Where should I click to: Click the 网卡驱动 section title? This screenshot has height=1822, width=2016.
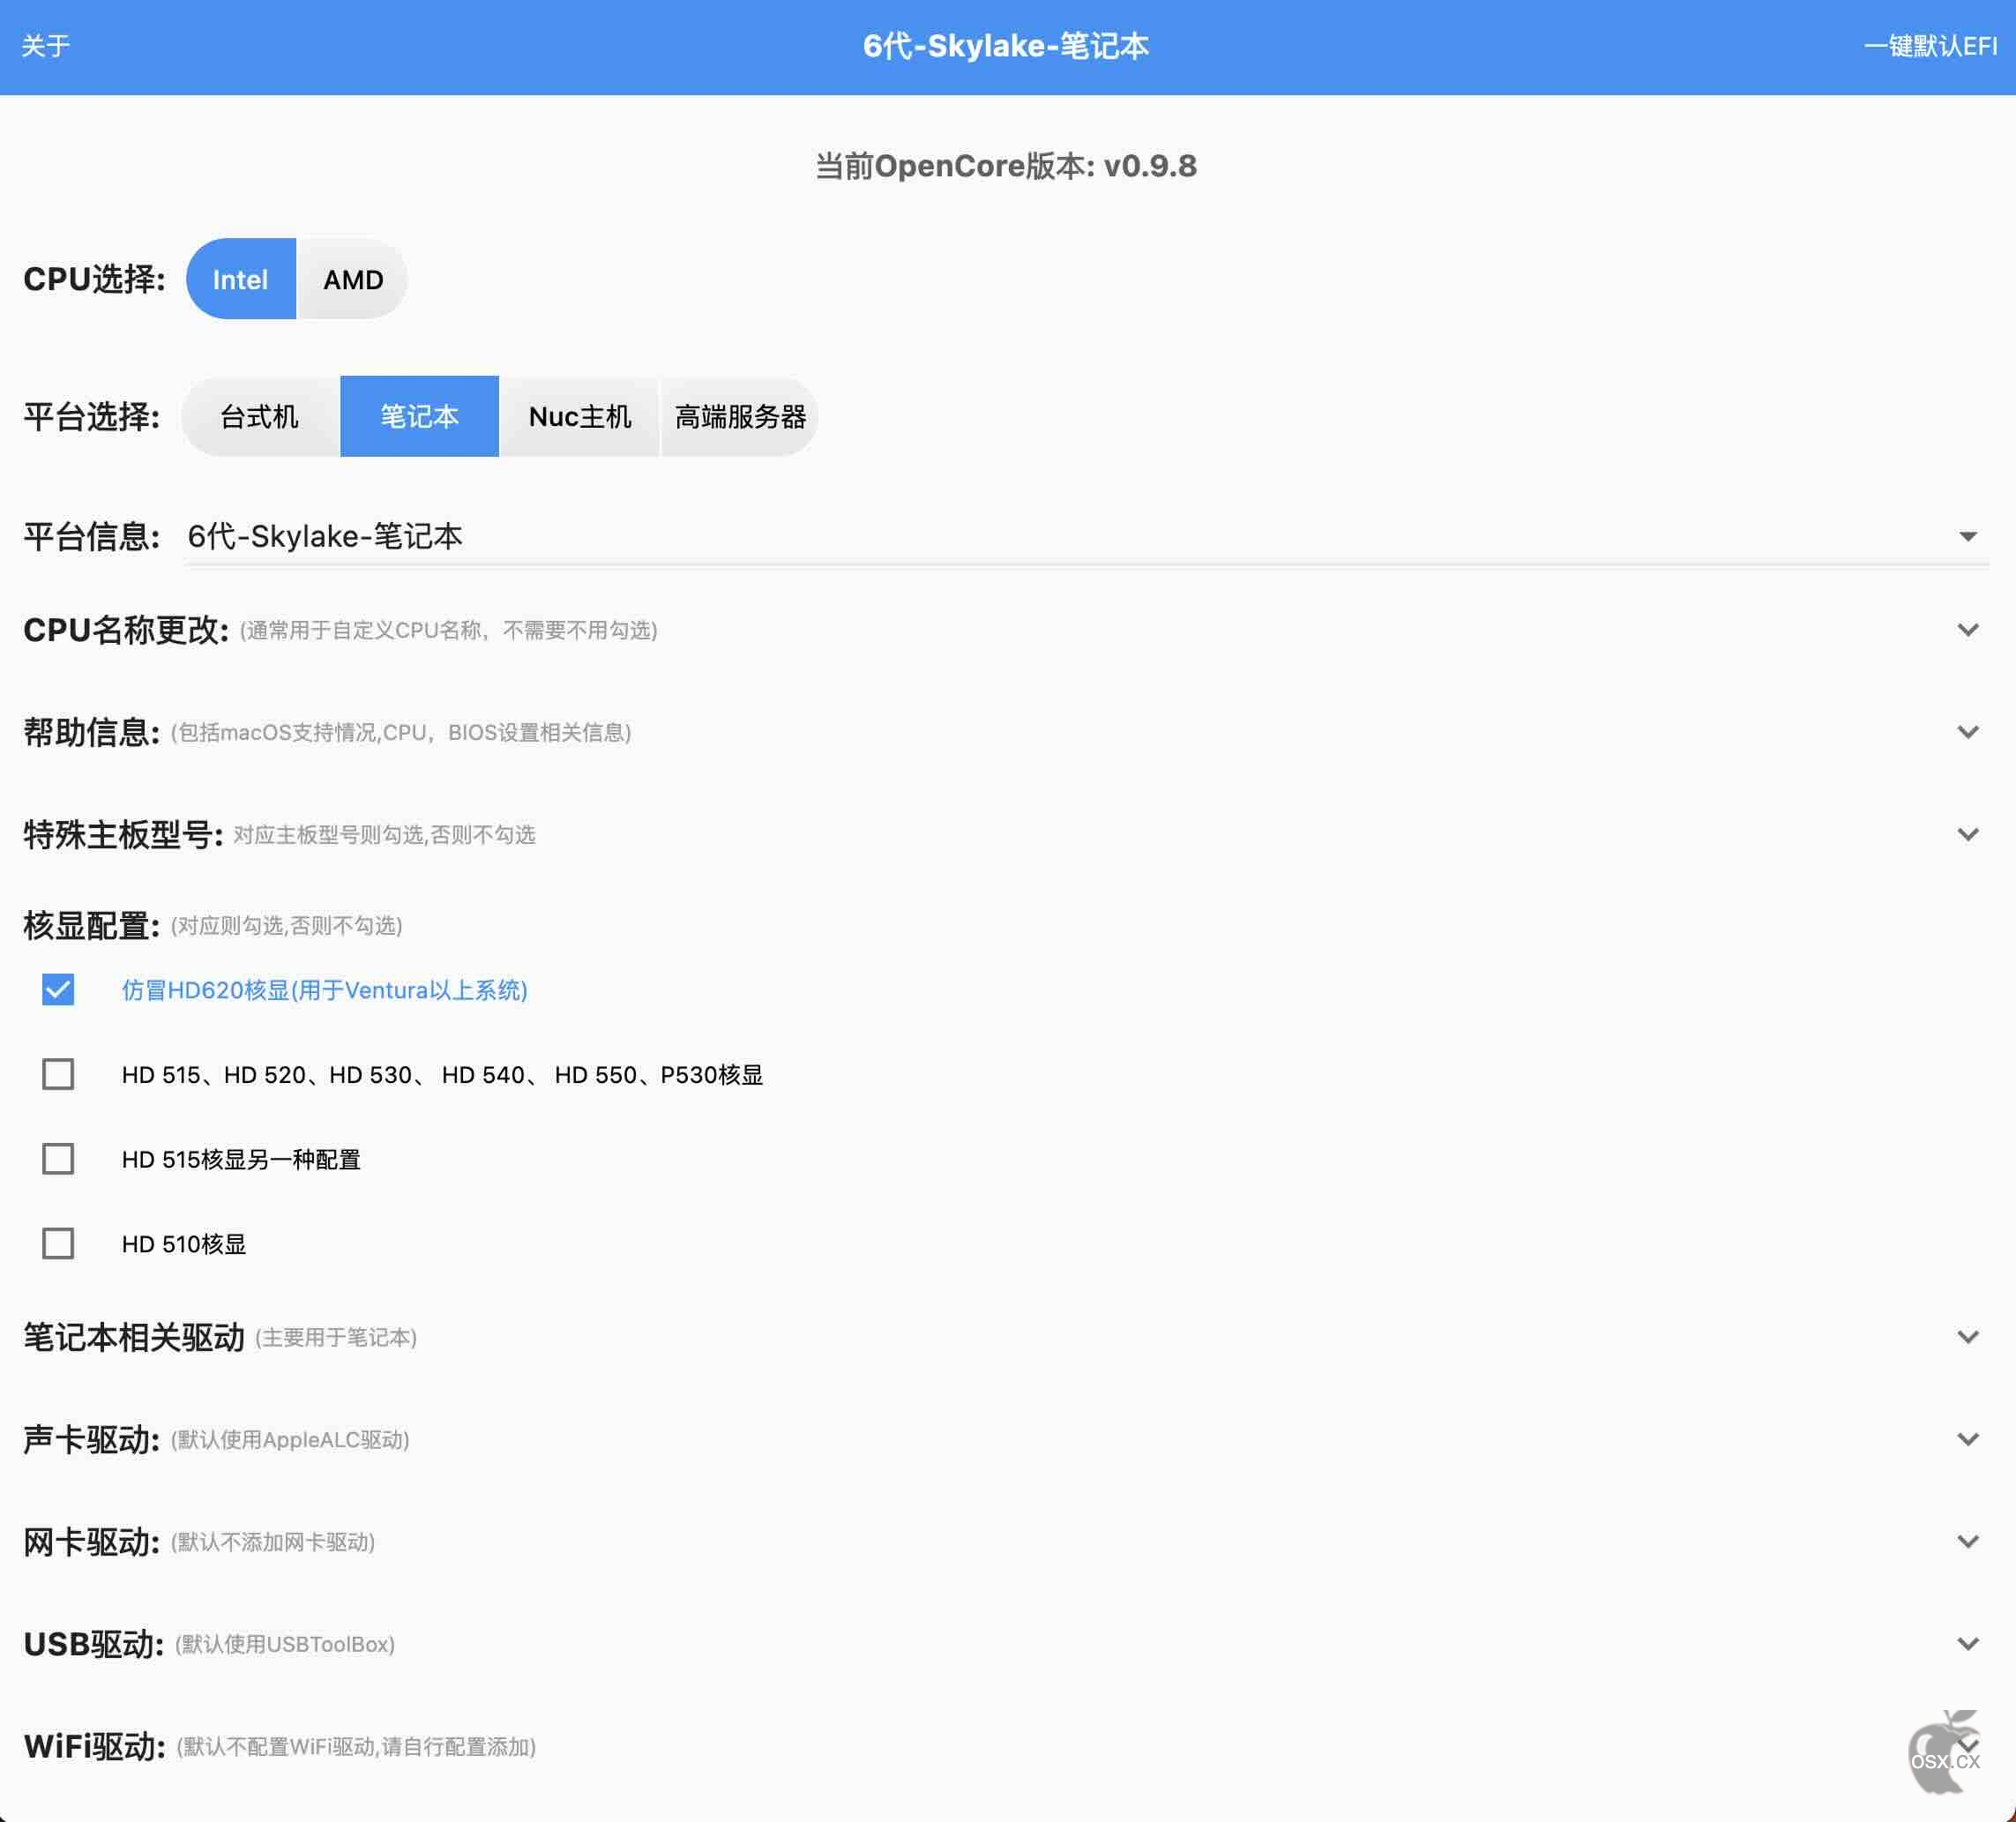point(91,1541)
